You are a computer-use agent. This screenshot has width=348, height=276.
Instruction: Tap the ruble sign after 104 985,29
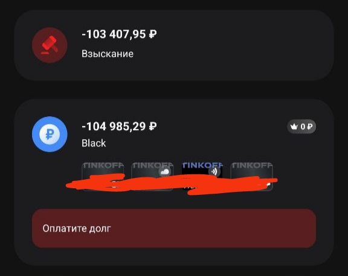pos(153,126)
